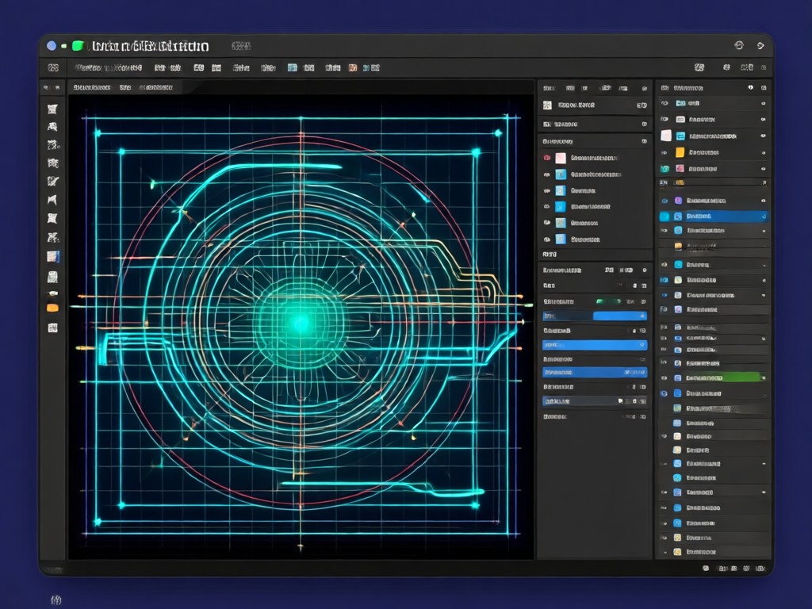This screenshot has height=609, width=812.
Task: Toggle visibility of the blue highlighted layer
Action: [x=665, y=216]
